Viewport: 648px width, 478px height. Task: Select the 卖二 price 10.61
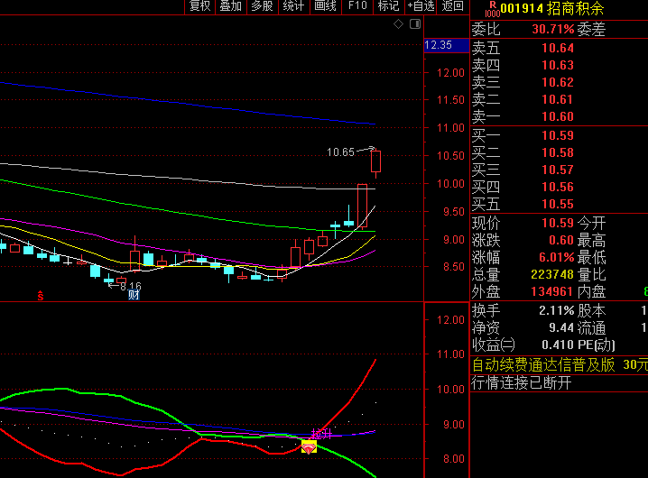click(x=558, y=99)
